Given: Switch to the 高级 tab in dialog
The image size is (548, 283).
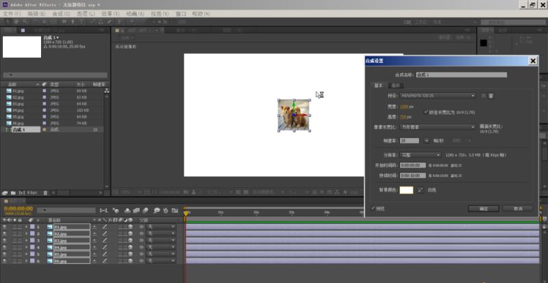Looking at the screenshot, I should (x=395, y=85).
